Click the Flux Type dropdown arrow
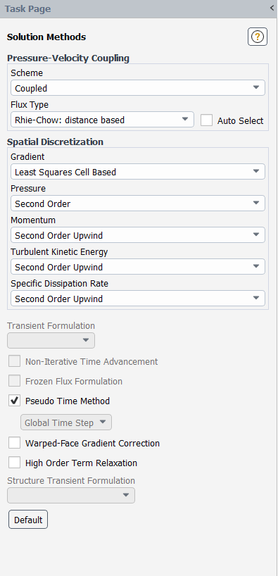Viewport: 278px width, 576px height. point(185,120)
